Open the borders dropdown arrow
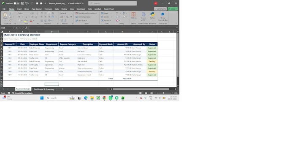The width and height of the screenshot is (287, 162). tap(22, 21)
